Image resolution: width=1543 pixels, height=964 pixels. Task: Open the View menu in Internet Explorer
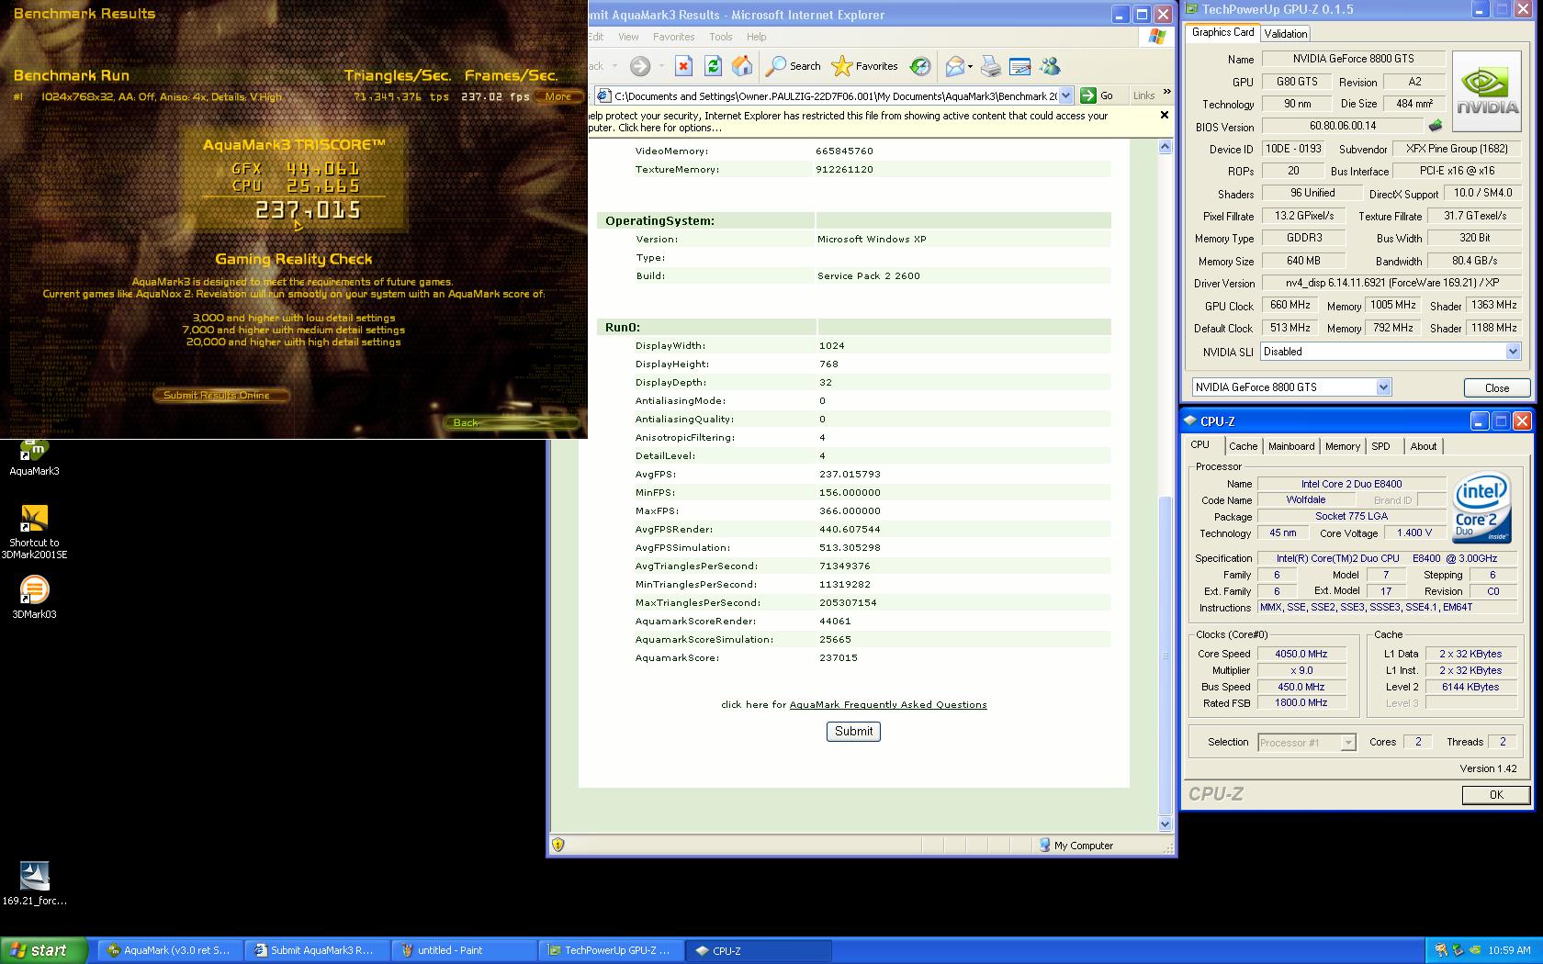(628, 37)
